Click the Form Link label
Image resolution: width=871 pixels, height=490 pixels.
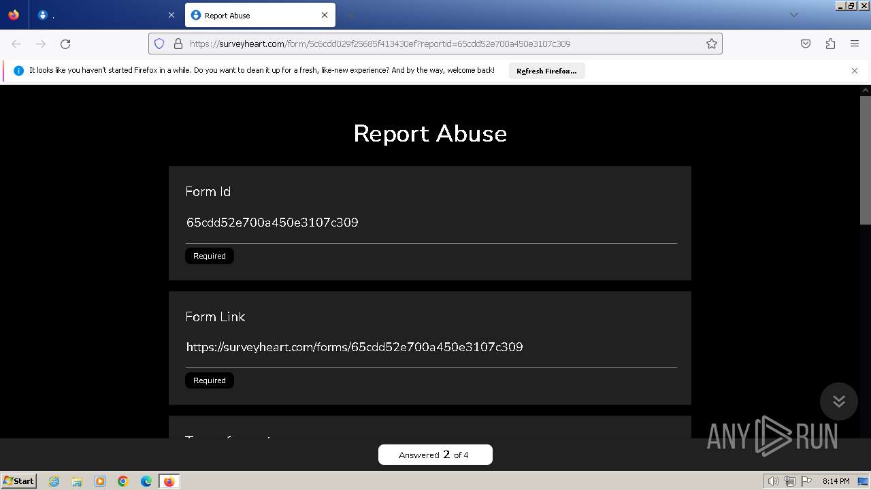coord(215,316)
